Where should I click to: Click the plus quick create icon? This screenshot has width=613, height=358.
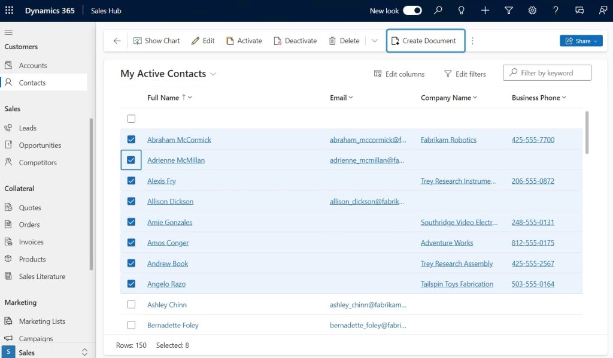click(x=485, y=11)
